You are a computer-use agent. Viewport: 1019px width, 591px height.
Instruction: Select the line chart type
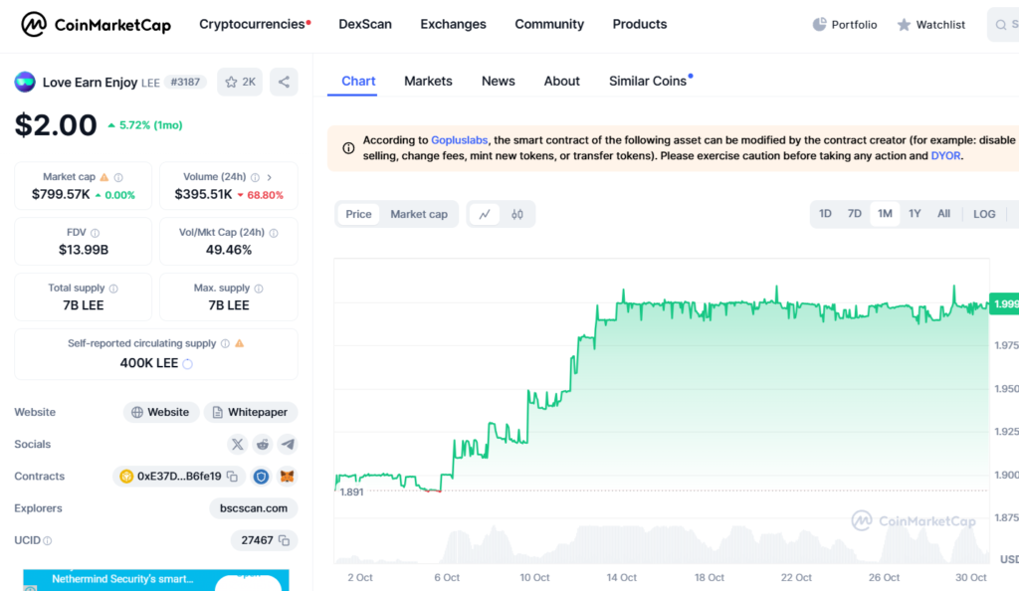pos(485,214)
